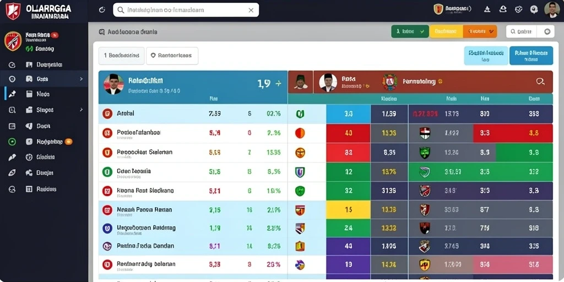Screen dimensions: 564x282
Task: Click the gold shield badge icon in the top bar
Action: coord(438,9)
